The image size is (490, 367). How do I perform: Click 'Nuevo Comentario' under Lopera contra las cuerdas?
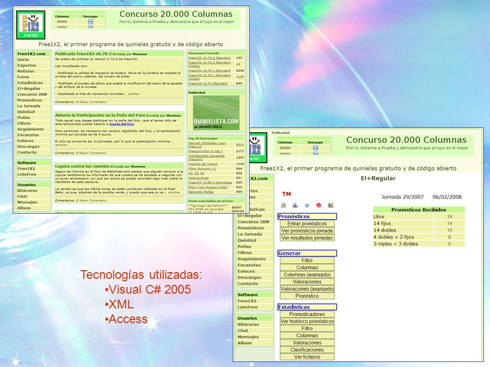coord(93,200)
